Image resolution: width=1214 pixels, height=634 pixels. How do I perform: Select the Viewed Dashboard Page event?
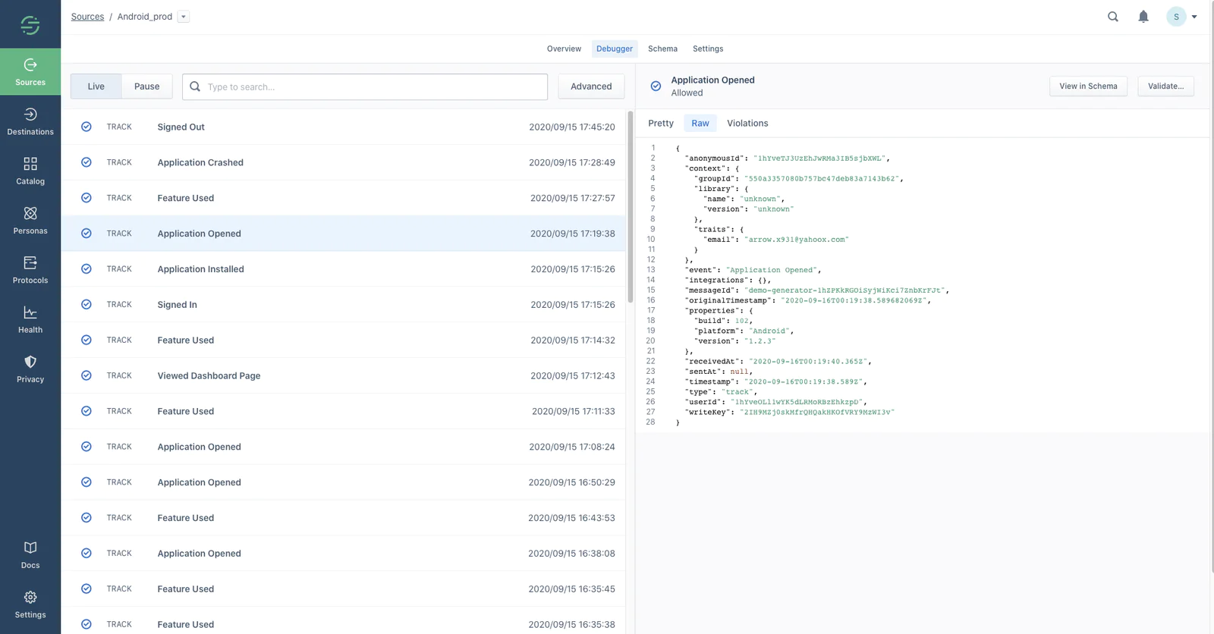click(343, 375)
